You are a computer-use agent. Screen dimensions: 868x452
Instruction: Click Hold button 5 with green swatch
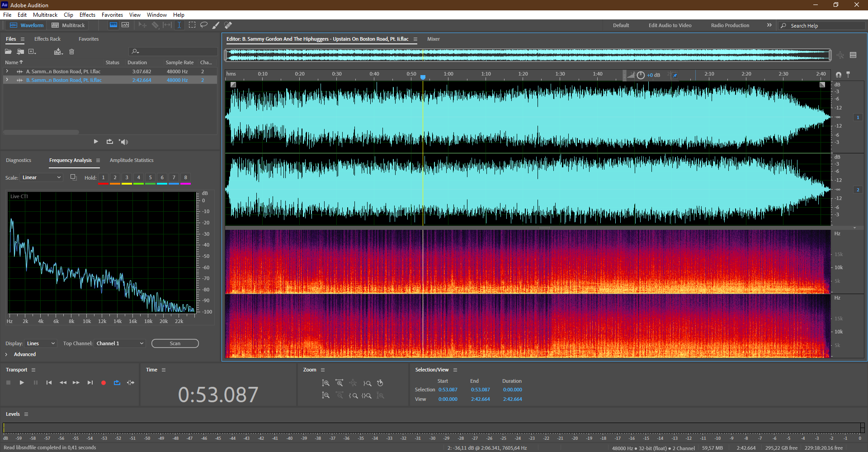point(151,178)
